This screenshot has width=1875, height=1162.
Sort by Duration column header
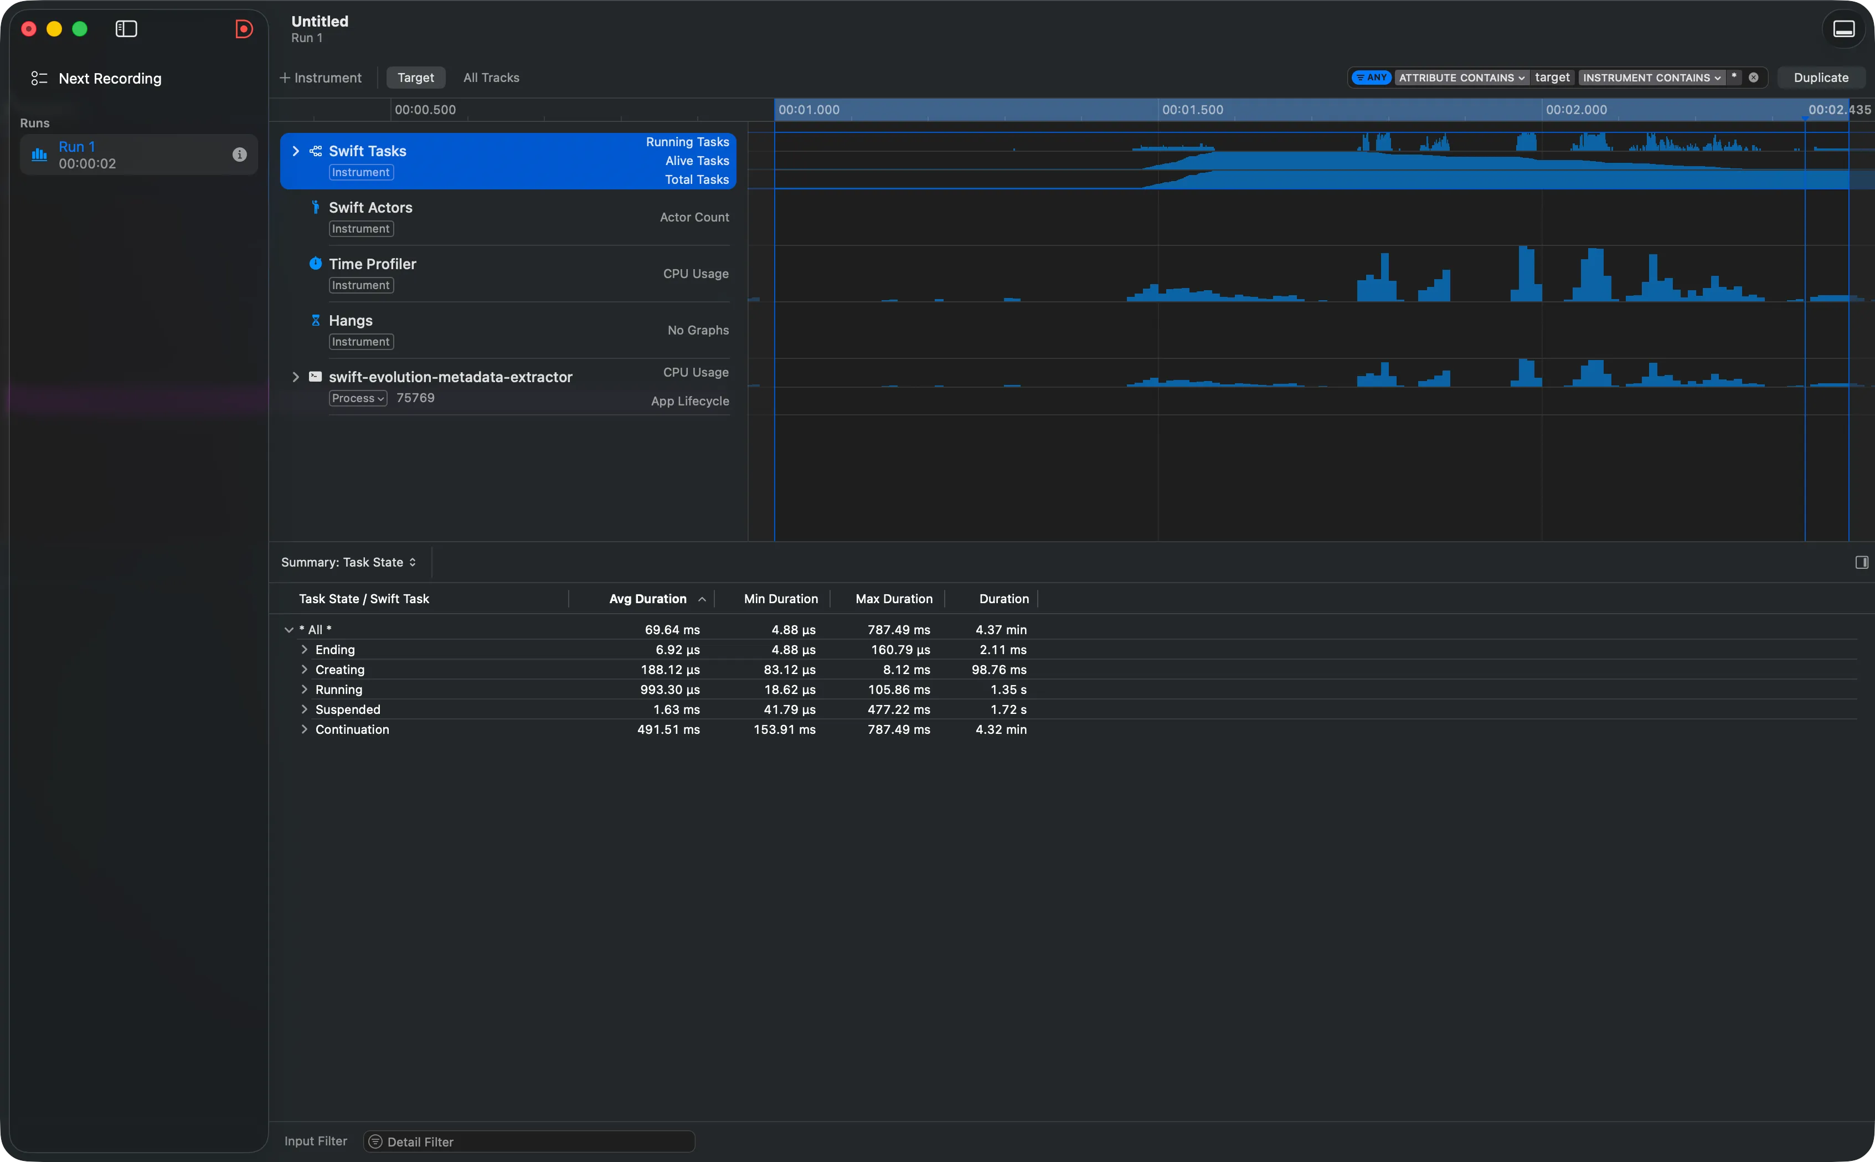pos(1003,599)
